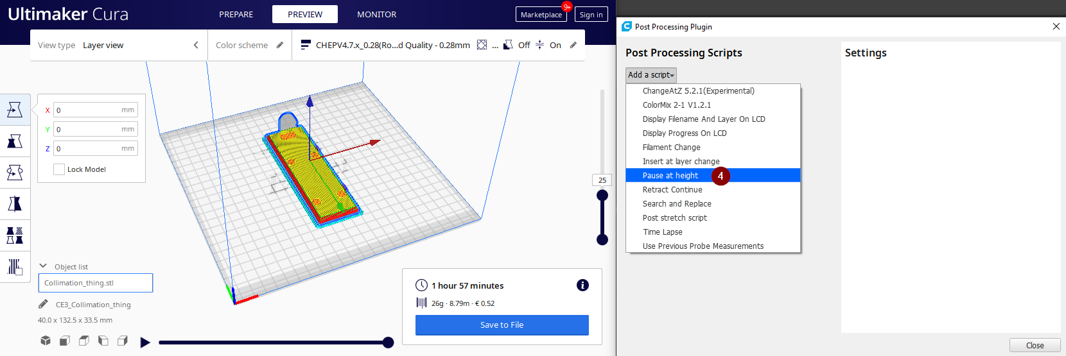Click the Sign in button
The height and width of the screenshot is (356, 1066).
click(591, 14)
